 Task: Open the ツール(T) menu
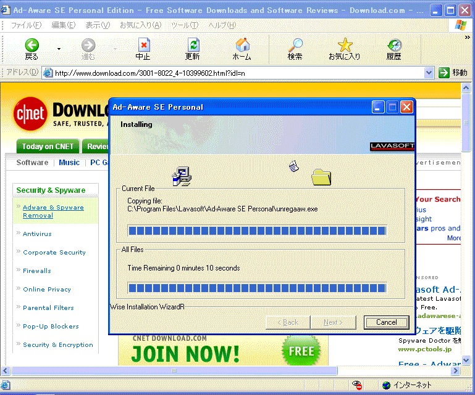tap(185, 25)
